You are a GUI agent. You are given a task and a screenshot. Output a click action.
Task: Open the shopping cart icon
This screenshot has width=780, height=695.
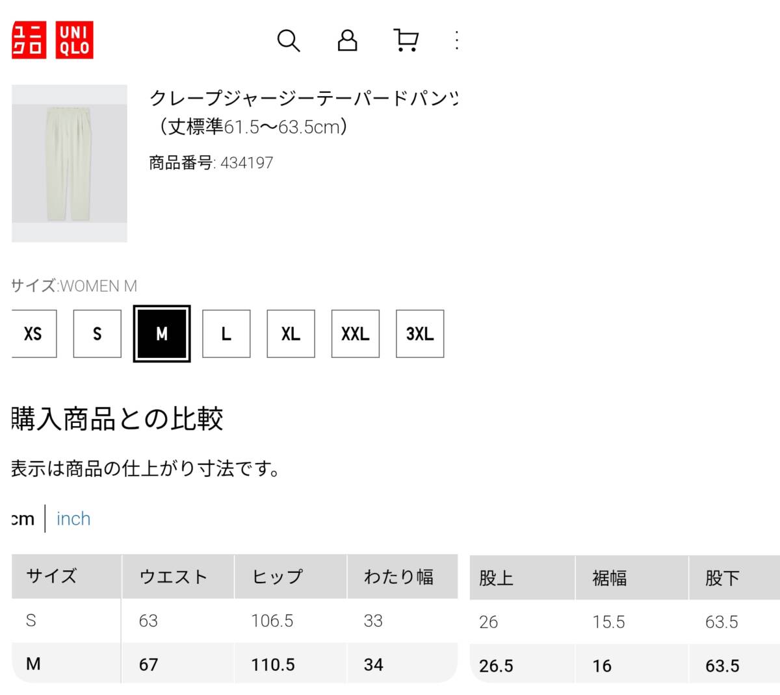406,40
